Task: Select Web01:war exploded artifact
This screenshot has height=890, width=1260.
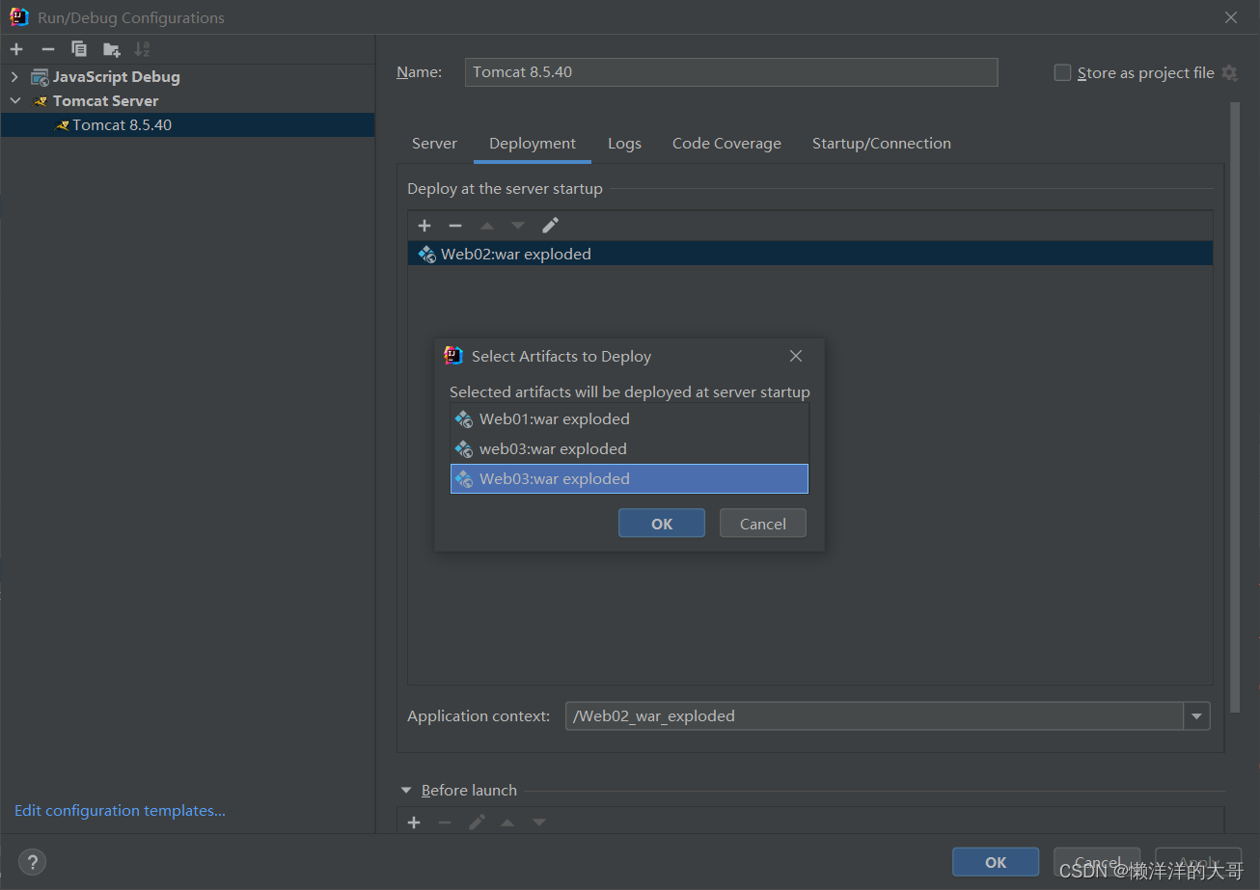Action: pos(629,419)
